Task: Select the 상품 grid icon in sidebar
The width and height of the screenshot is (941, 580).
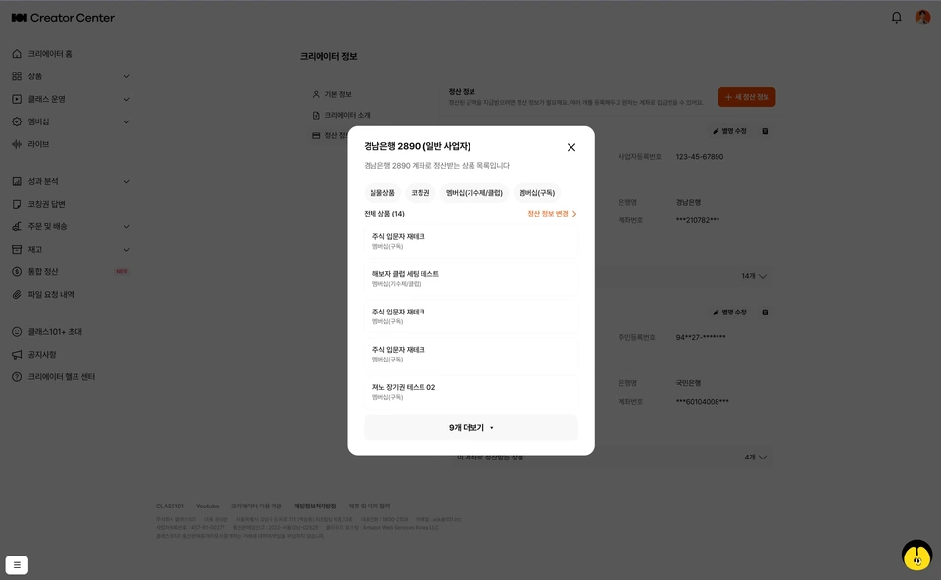Action: [17, 76]
